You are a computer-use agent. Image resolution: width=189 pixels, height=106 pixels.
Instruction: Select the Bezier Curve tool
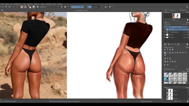(x=180, y=53)
